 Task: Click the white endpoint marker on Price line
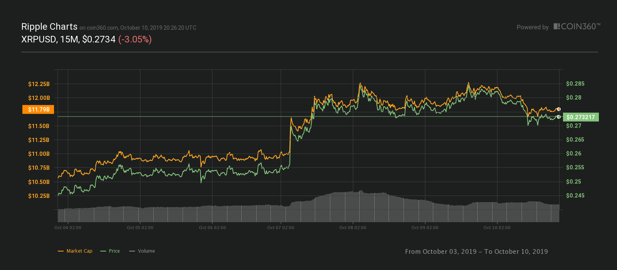pyautogui.click(x=559, y=117)
